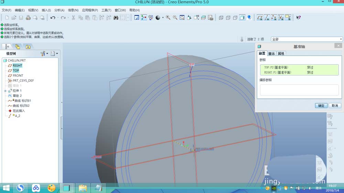
Task: Open the 文件(F) menu
Action: [x=6, y=10]
